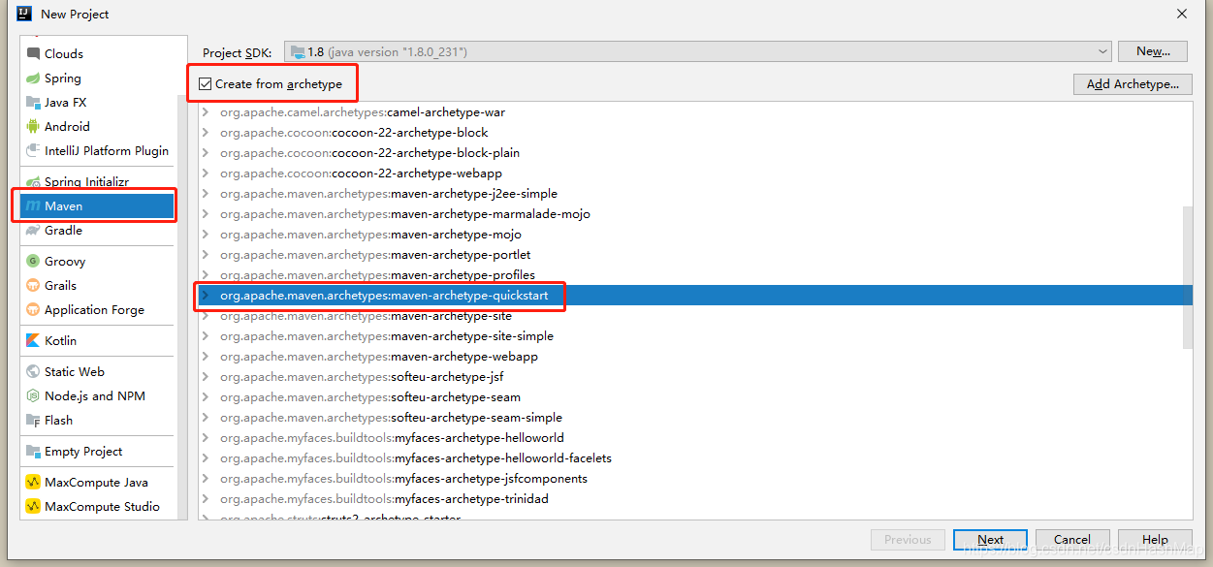Click the Flash folder icon
This screenshot has height=567, width=1213.
tap(33, 421)
